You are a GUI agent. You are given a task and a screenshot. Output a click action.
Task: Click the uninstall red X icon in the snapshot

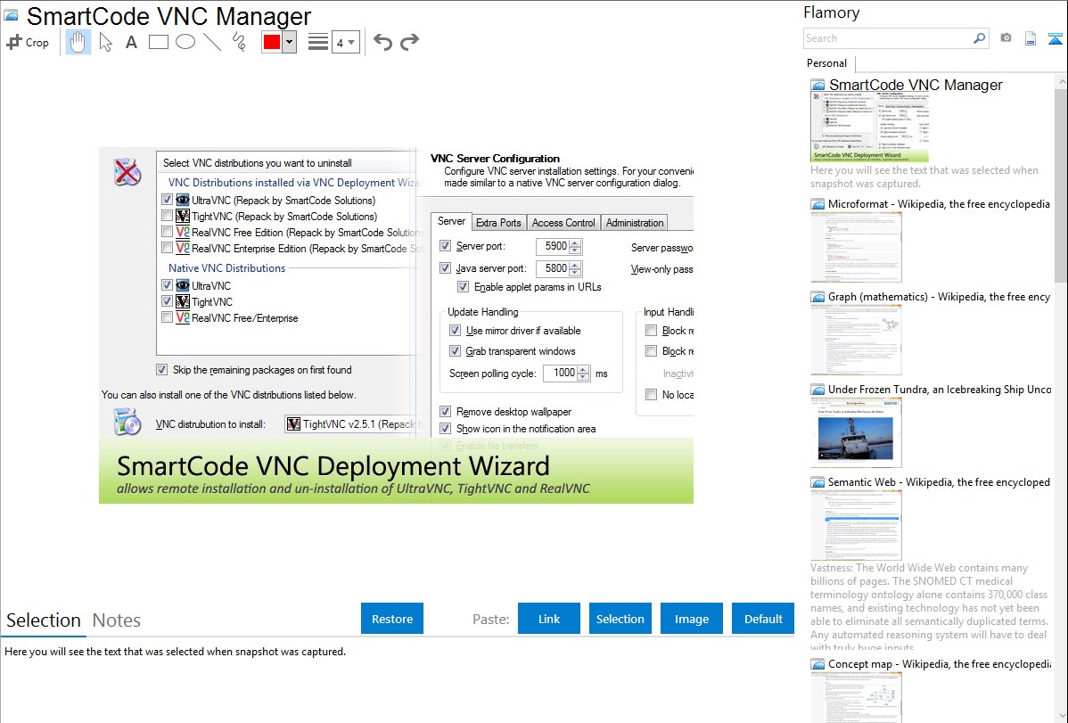(127, 172)
